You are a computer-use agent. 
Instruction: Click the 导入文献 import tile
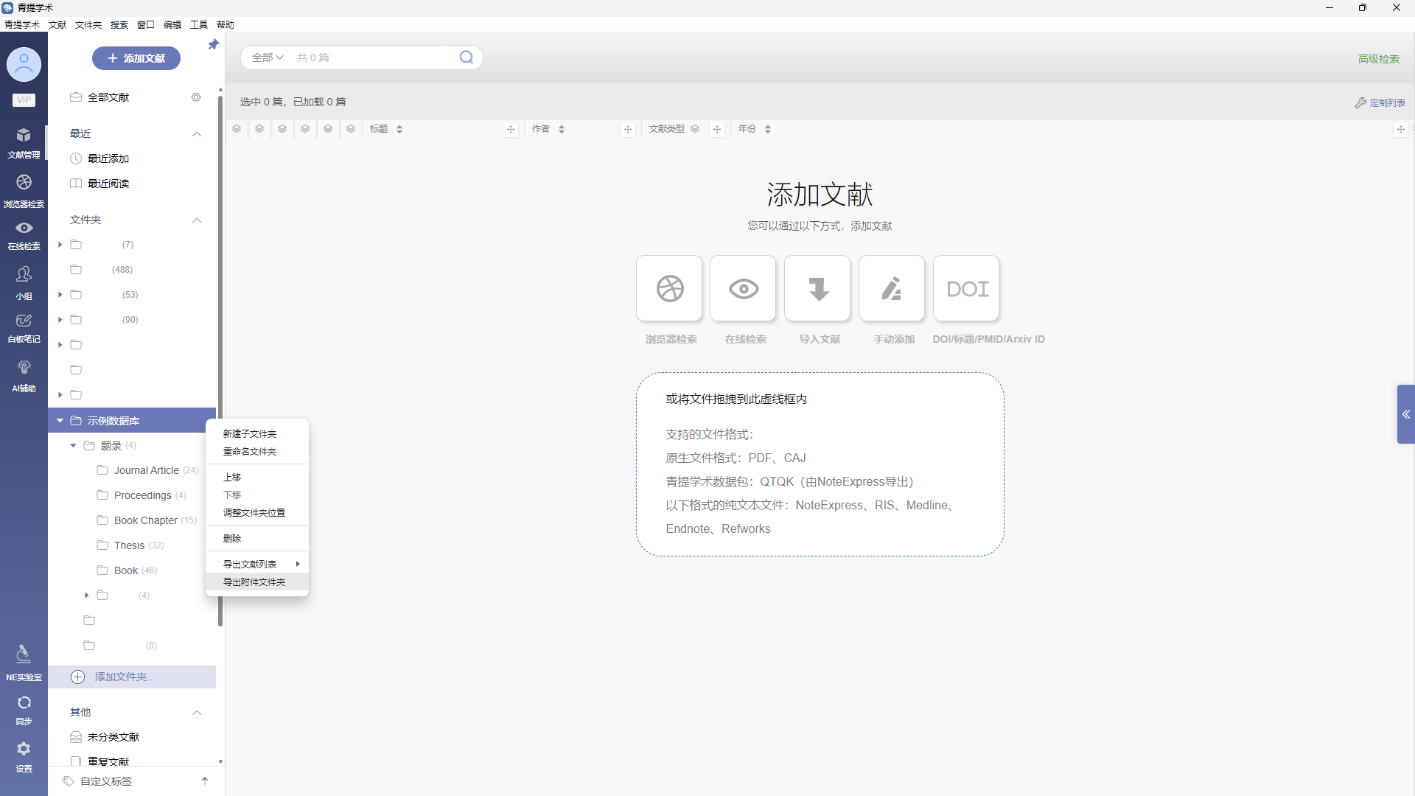(817, 288)
